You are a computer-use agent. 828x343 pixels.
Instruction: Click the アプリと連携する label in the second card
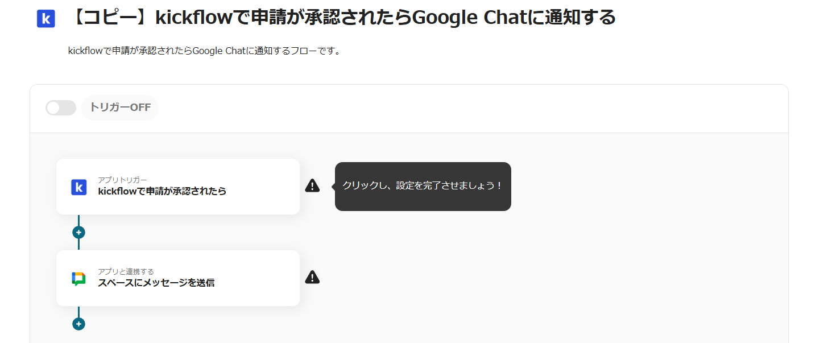click(x=126, y=271)
